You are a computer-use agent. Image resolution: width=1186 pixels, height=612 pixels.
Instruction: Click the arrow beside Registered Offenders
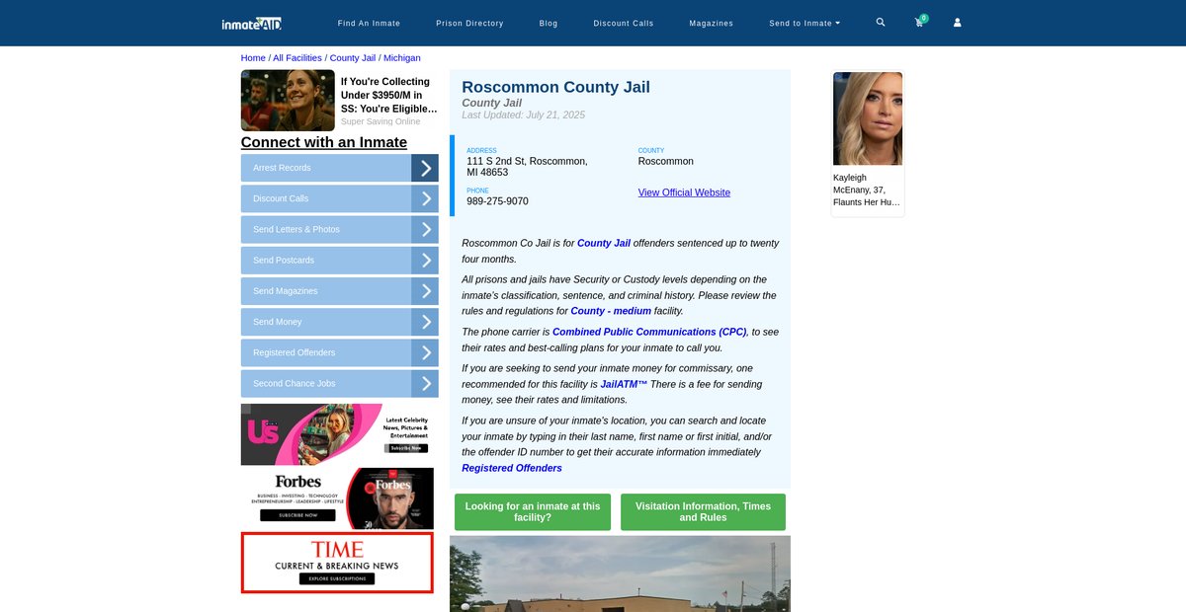425,352
